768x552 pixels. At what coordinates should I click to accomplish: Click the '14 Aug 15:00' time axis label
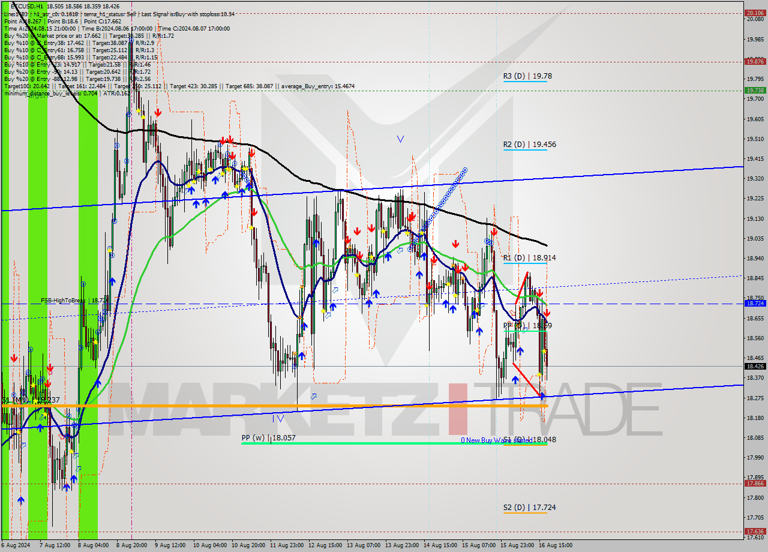(440, 545)
